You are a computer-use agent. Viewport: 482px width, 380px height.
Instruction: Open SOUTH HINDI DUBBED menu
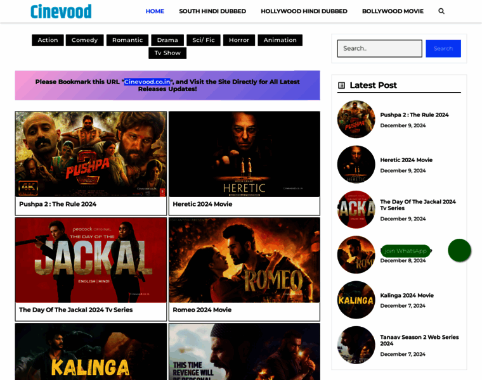(x=212, y=11)
